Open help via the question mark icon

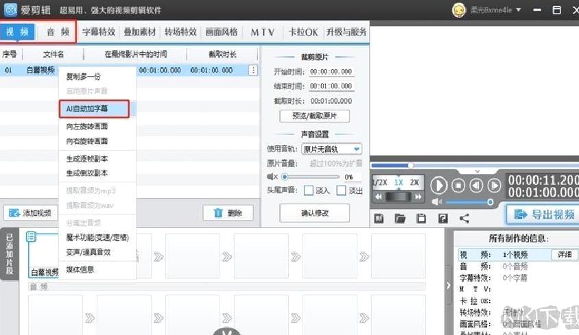click(x=442, y=219)
